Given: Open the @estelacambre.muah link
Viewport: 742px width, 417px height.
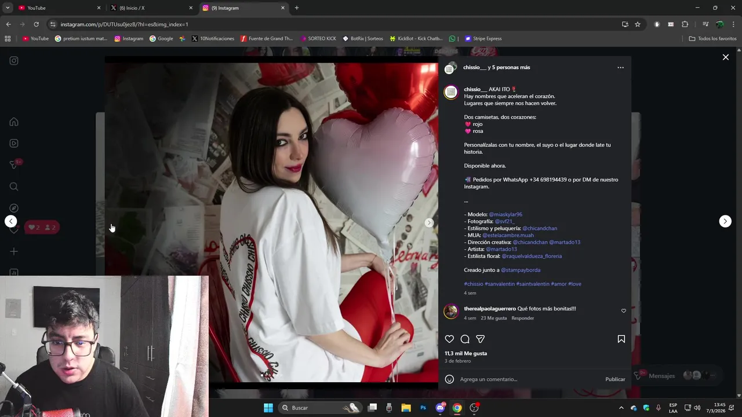Looking at the screenshot, I should pyautogui.click(x=508, y=235).
